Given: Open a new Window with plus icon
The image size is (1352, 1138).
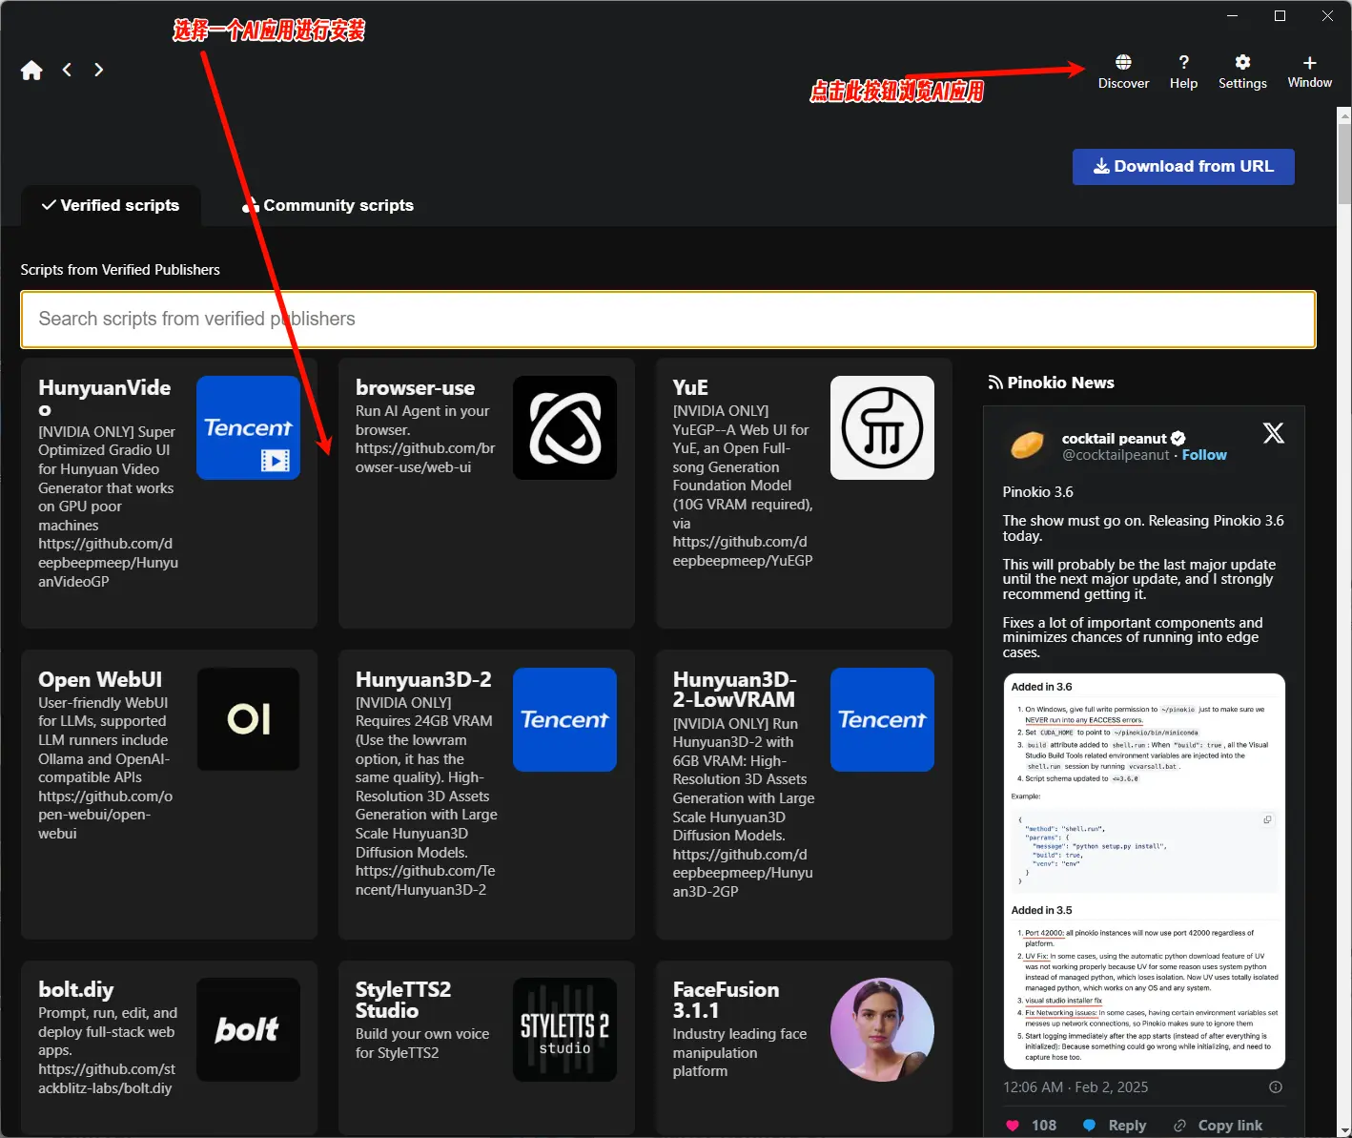Looking at the screenshot, I should click(x=1309, y=63).
